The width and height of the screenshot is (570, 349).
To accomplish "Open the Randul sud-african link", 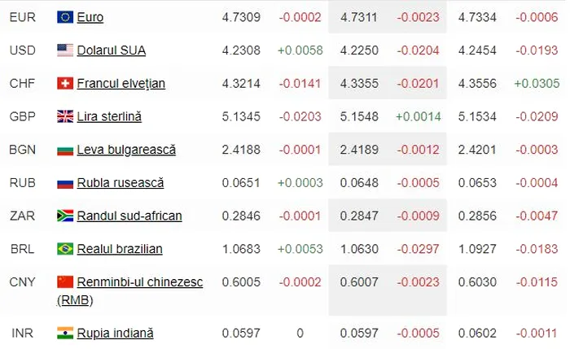I will click(x=129, y=216).
